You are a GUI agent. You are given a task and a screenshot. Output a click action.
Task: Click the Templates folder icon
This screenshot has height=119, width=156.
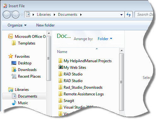click(x=14, y=43)
